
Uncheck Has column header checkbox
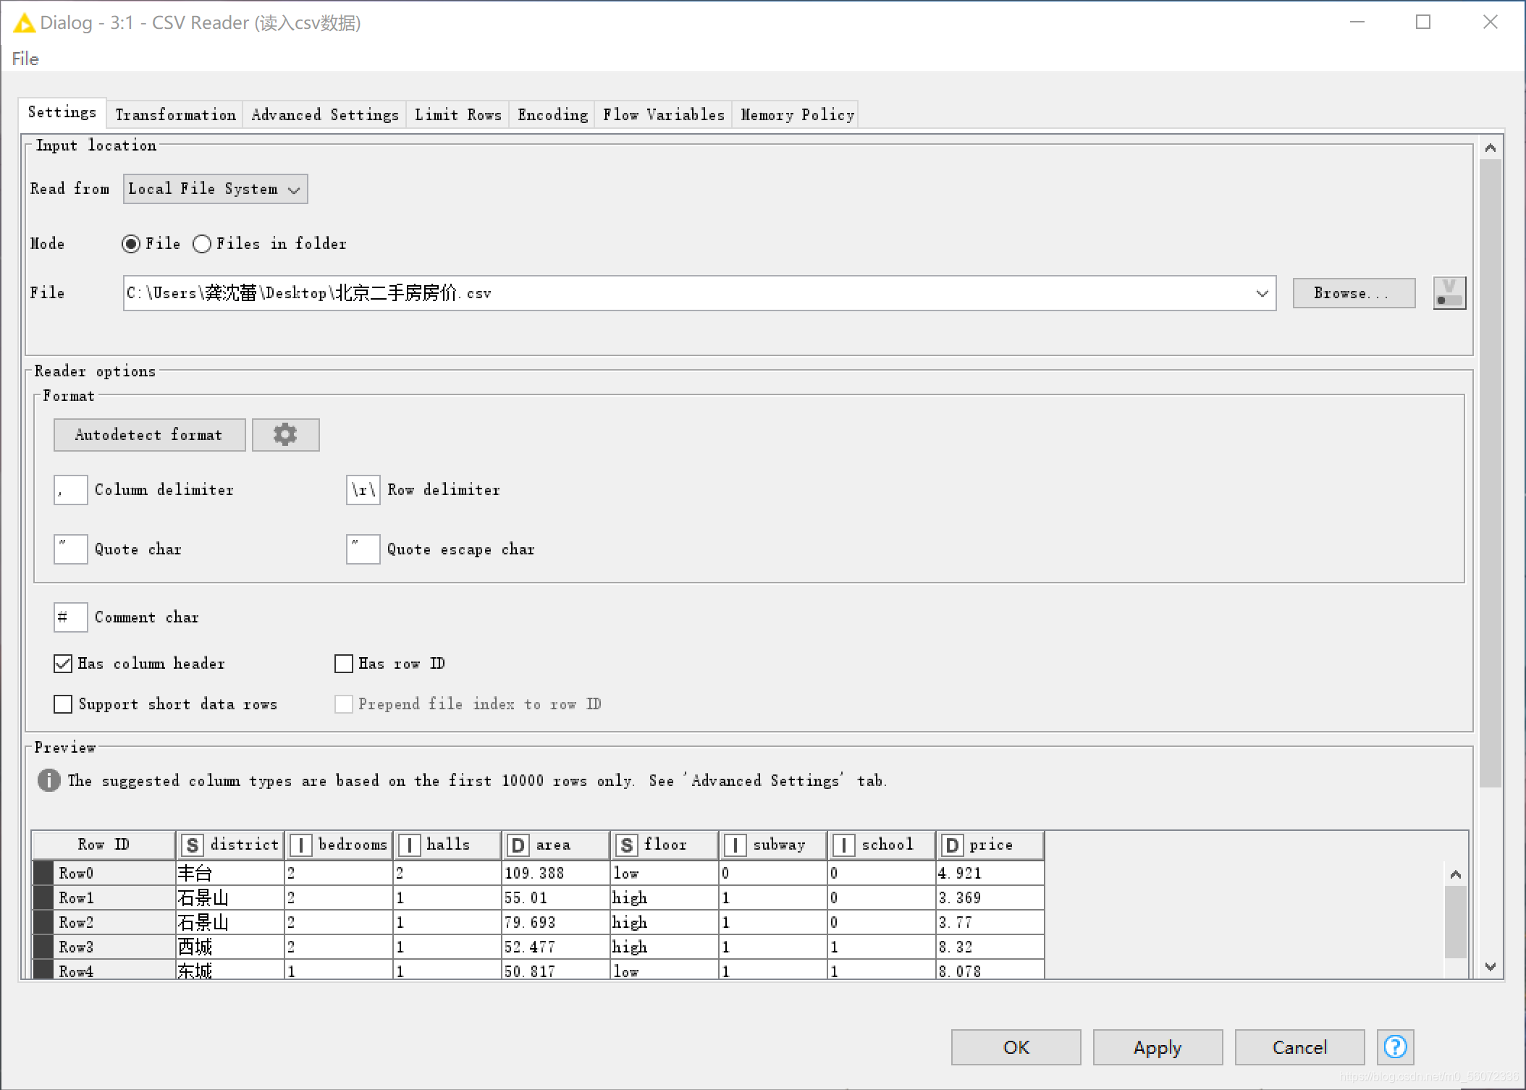(63, 664)
